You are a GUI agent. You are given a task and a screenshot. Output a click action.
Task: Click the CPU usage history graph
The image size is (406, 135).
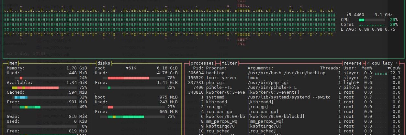tap(170, 23)
